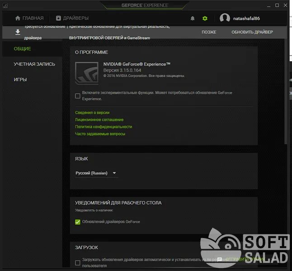292x271 pixels.
Task: Enable automatic driver download checkbox
Action: tap(78, 263)
